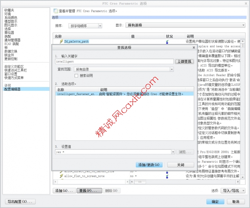Select ECAD Assembly category
Image resolution: width=250 pixels, height=208 pixels.
click(x=12, y=44)
